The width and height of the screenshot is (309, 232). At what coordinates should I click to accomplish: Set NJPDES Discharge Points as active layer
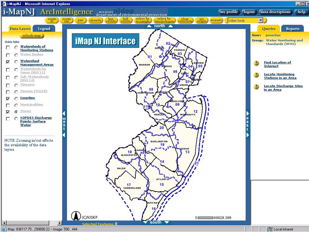[16, 119]
